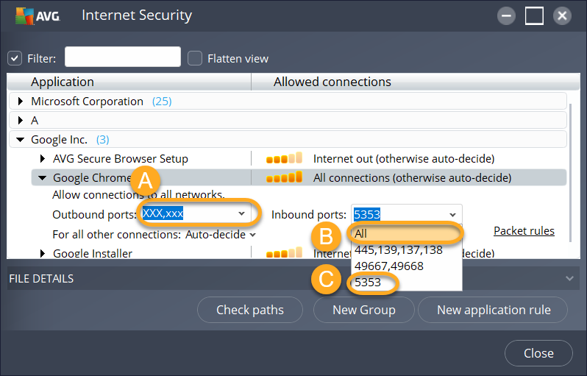The width and height of the screenshot is (587, 376).
Task: Click into the Filter text field
Action: (x=122, y=57)
